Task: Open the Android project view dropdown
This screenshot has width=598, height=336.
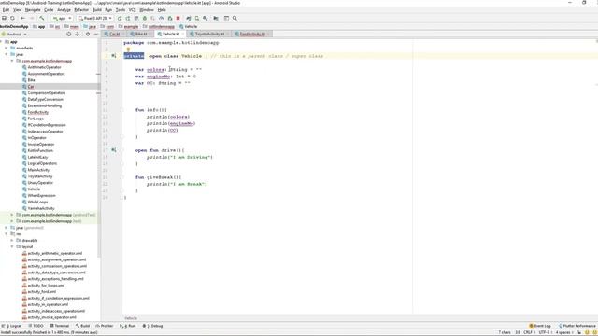Action: pyautogui.click(x=15, y=34)
